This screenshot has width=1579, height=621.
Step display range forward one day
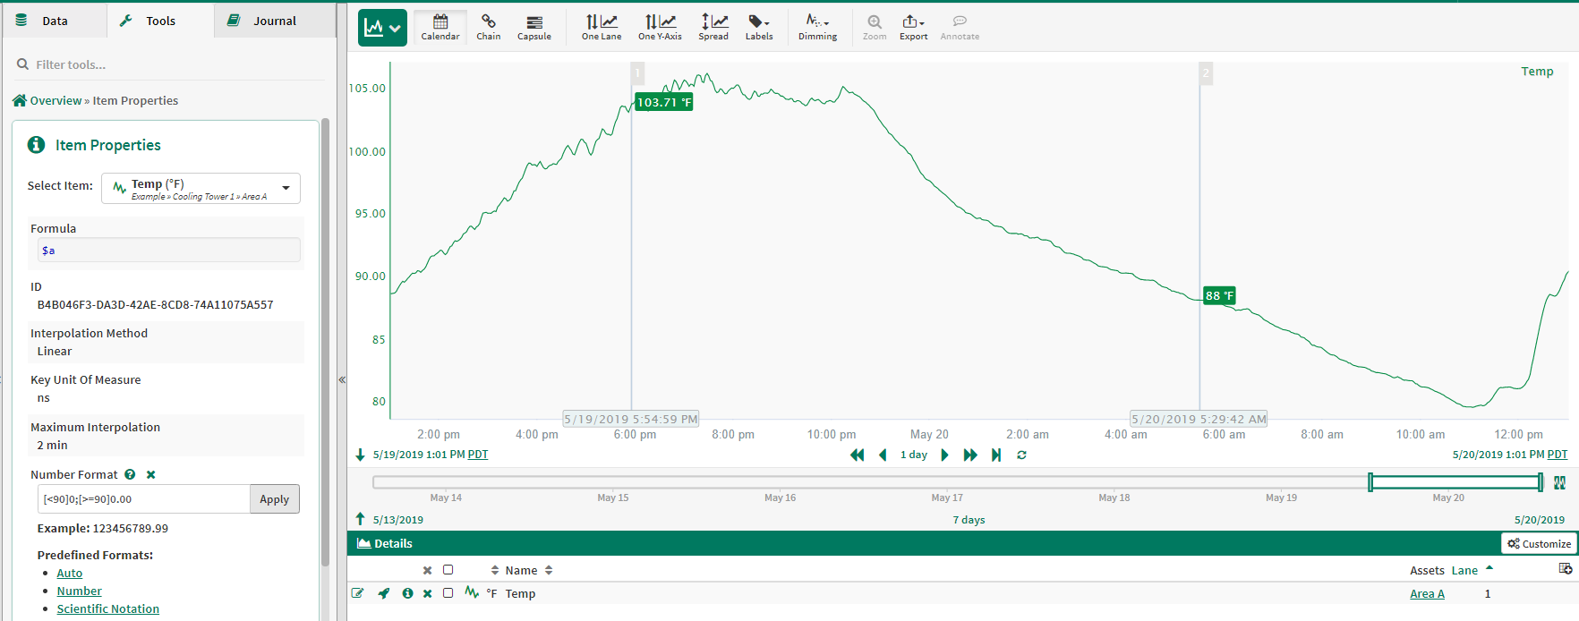coord(944,455)
